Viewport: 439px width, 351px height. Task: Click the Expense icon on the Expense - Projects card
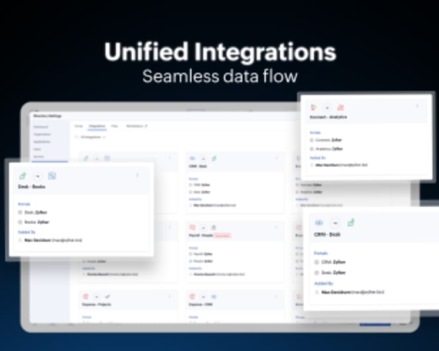[86, 296]
